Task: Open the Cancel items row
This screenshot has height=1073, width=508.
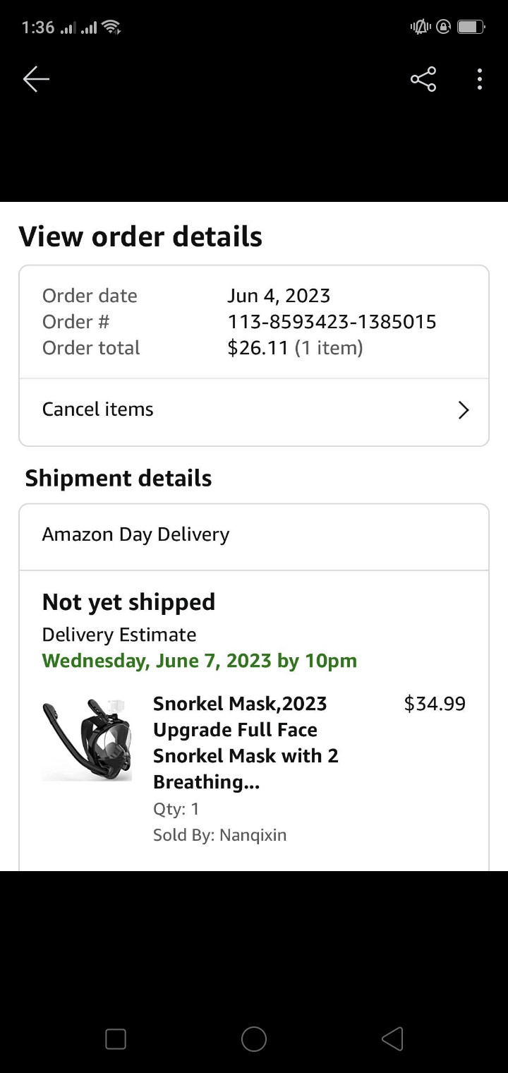Action: [x=98, y=409]
